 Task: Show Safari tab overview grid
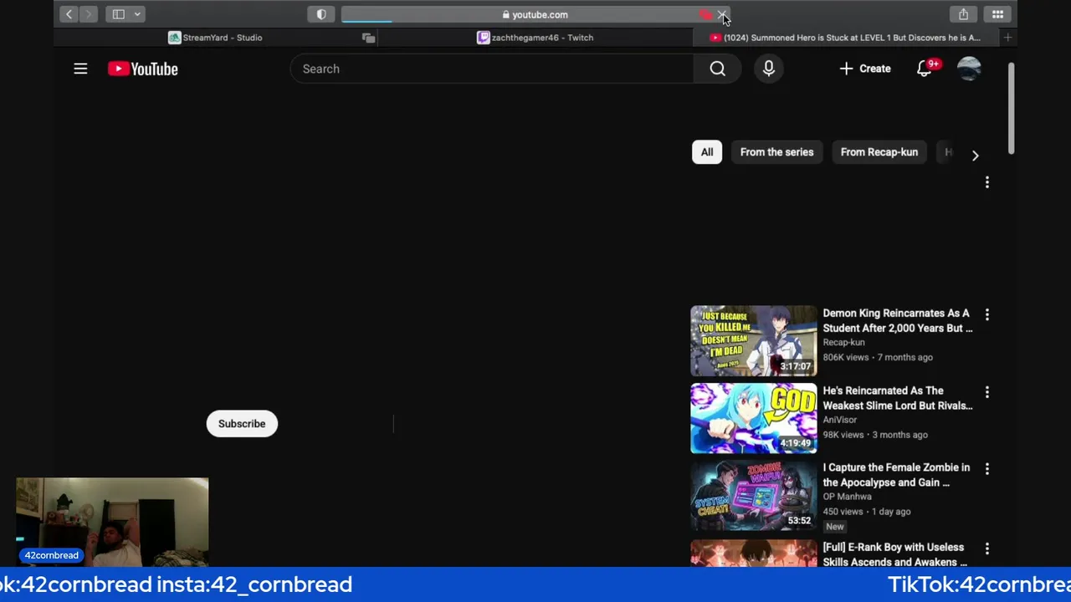click(997, 14)
